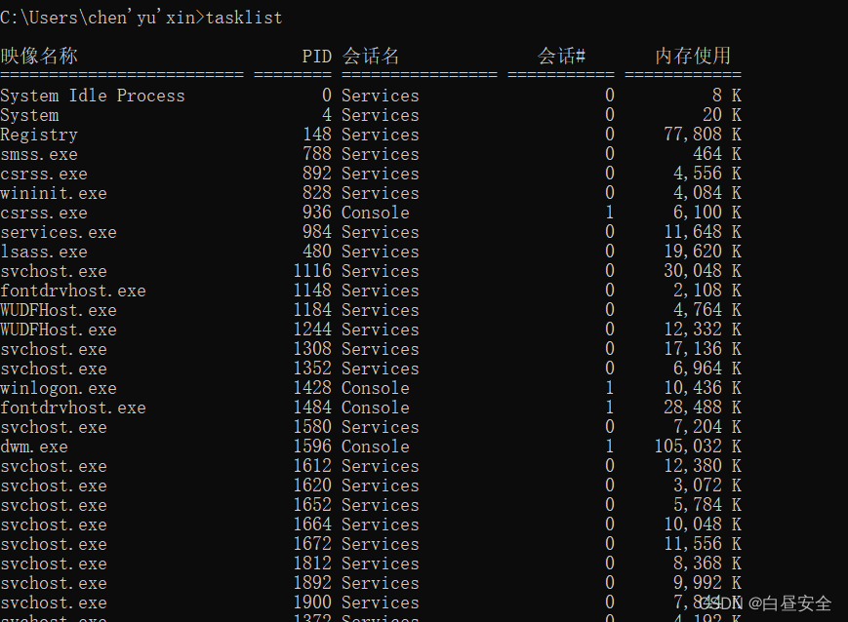Screen dimensions: 848x622
Task: Click PID value 1672
Action: [312, 543]
